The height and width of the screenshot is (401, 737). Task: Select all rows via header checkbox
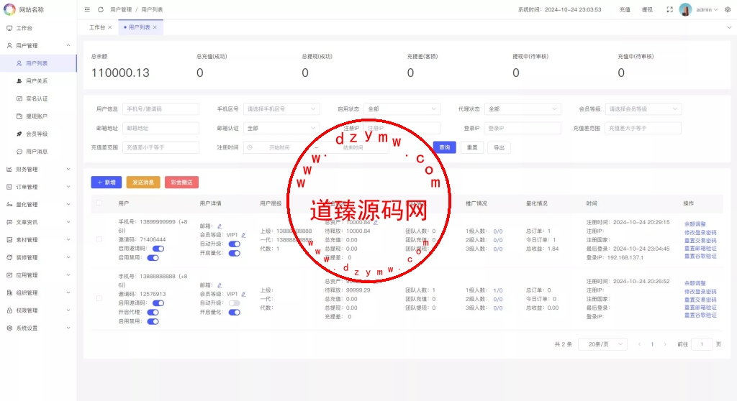click(x=99, y=203)
